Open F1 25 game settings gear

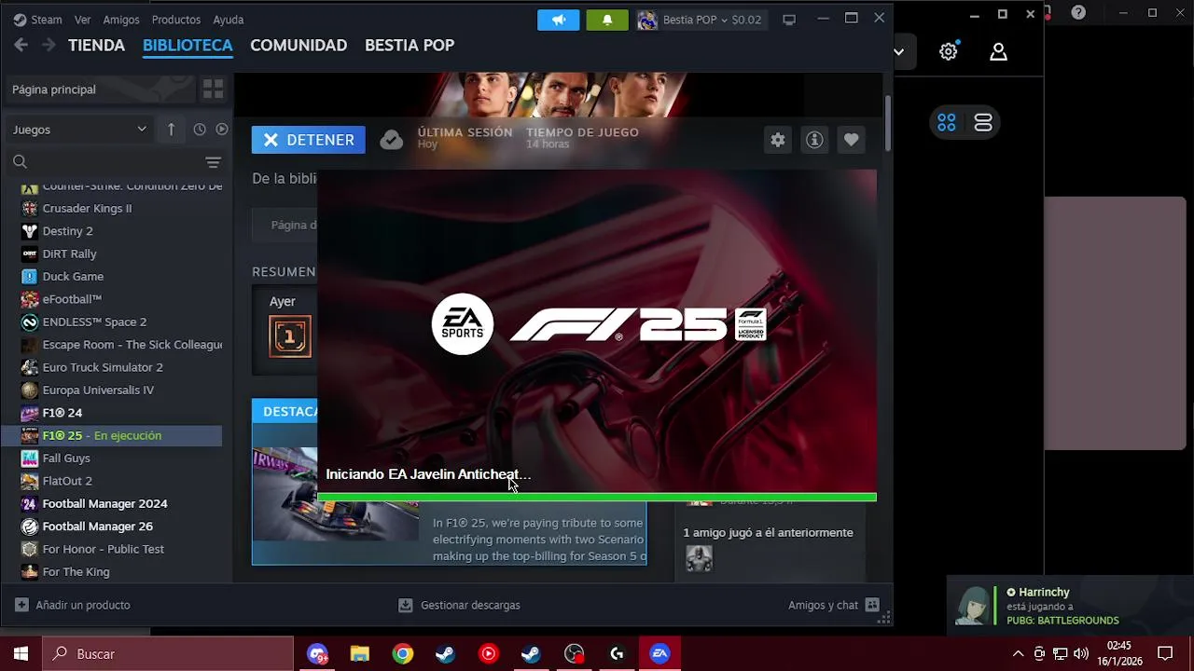(x=778, y=140)
